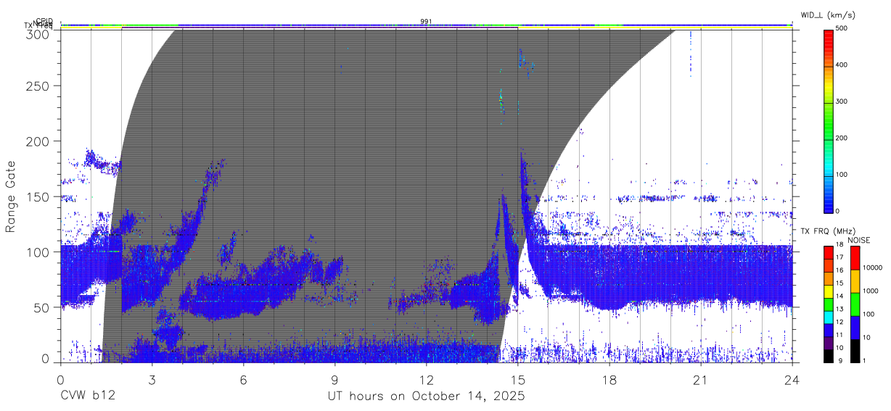
Task: Click the x-axis tick label 24
Action: click(792, 379)
